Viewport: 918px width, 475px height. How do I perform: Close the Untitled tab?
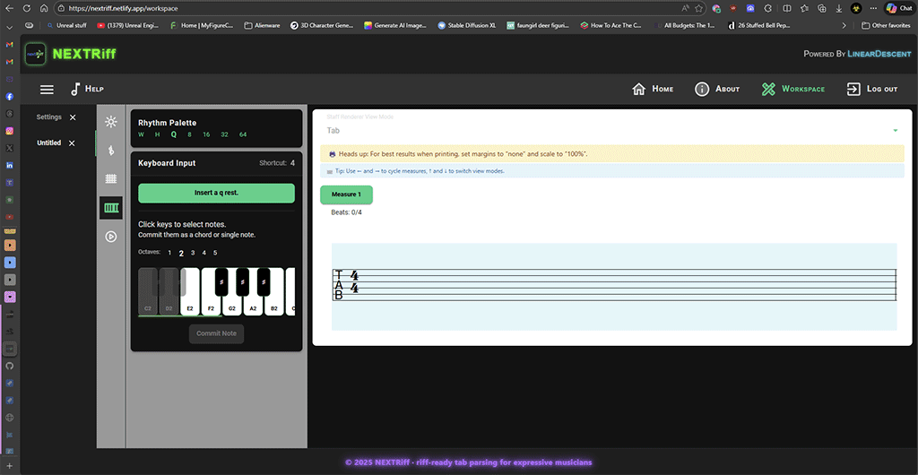pyautogui.click(x=72, y=143)
